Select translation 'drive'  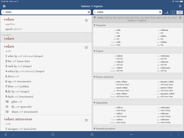[11, 76]
